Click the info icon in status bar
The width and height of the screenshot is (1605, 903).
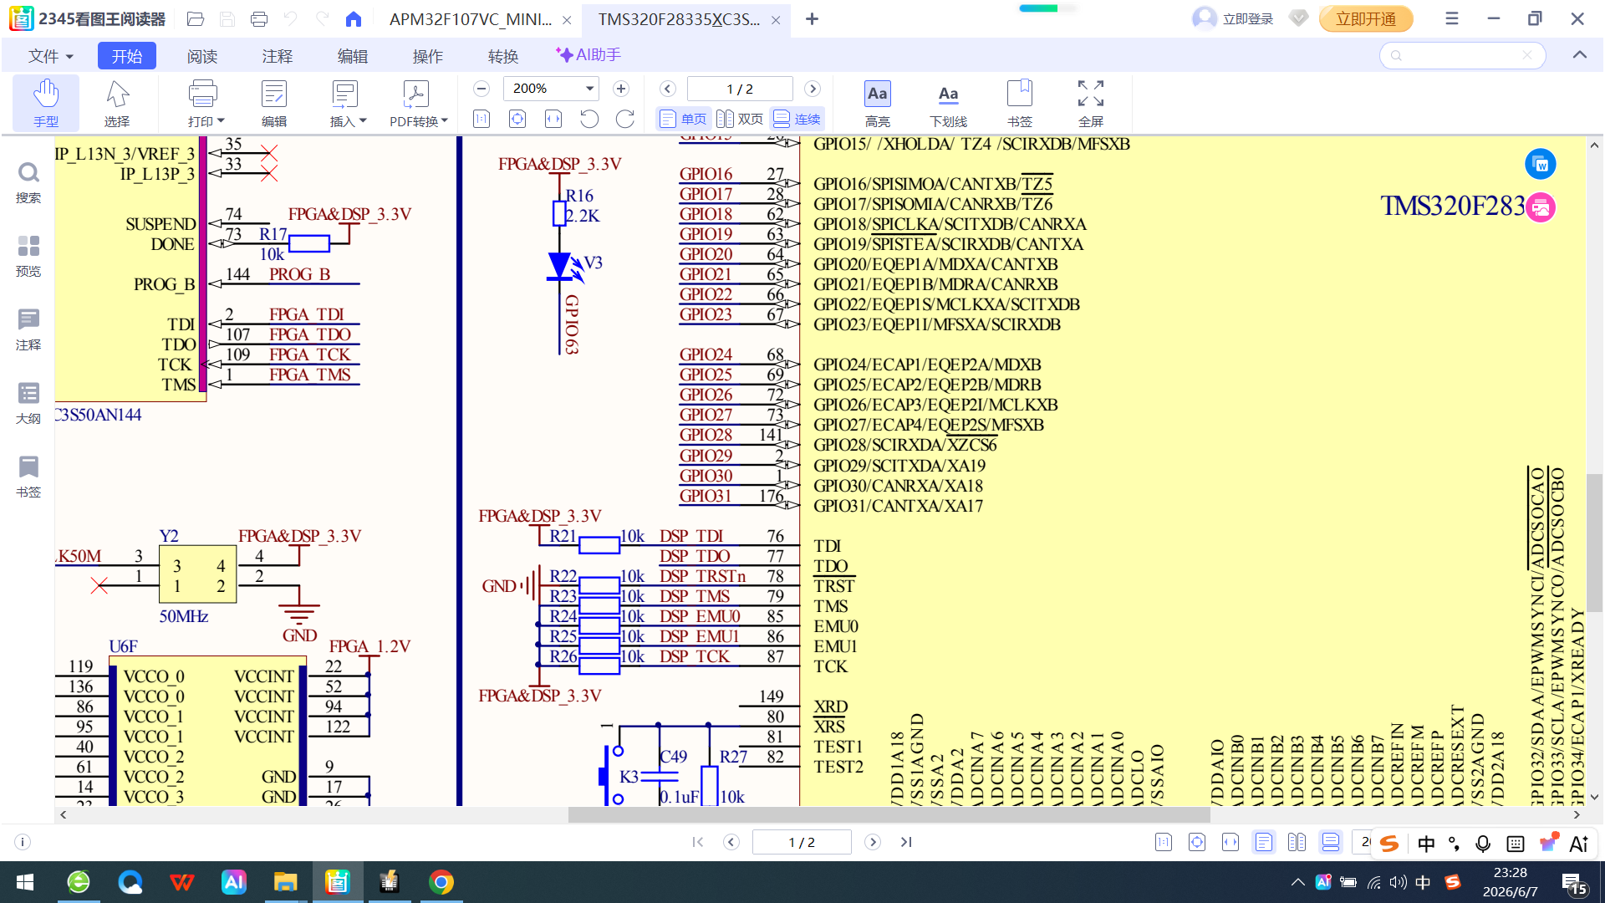point(23,842)
